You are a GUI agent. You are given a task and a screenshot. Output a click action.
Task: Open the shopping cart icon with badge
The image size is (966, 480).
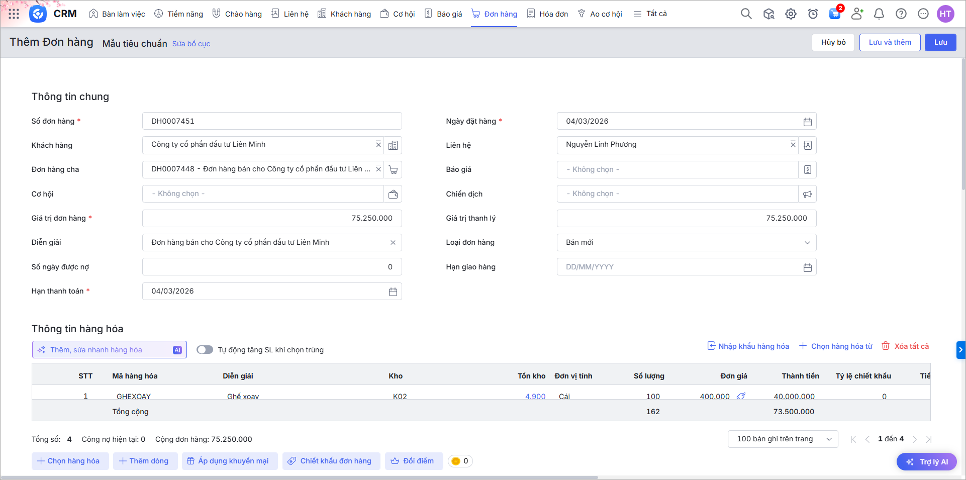point(835,14)
